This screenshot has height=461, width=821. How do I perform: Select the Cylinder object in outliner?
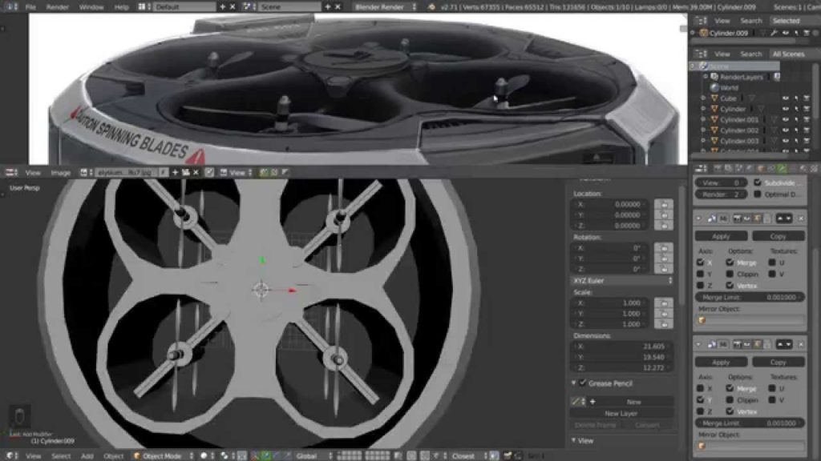click(732, 109)
